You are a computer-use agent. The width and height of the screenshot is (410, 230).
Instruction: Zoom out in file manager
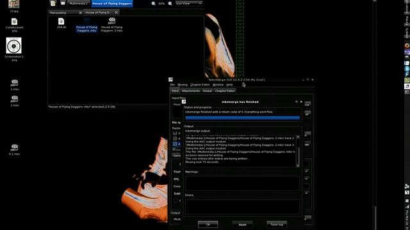point(154,4)
